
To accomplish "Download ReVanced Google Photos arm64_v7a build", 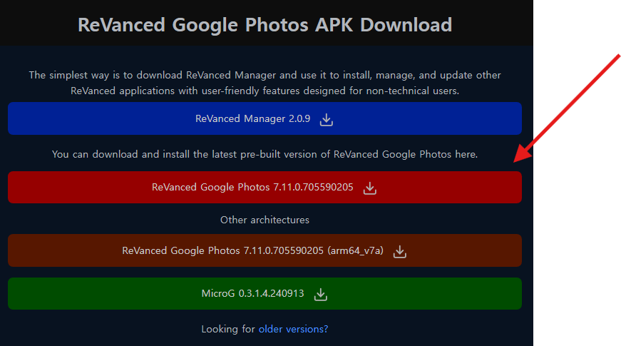I will (265, 250).
